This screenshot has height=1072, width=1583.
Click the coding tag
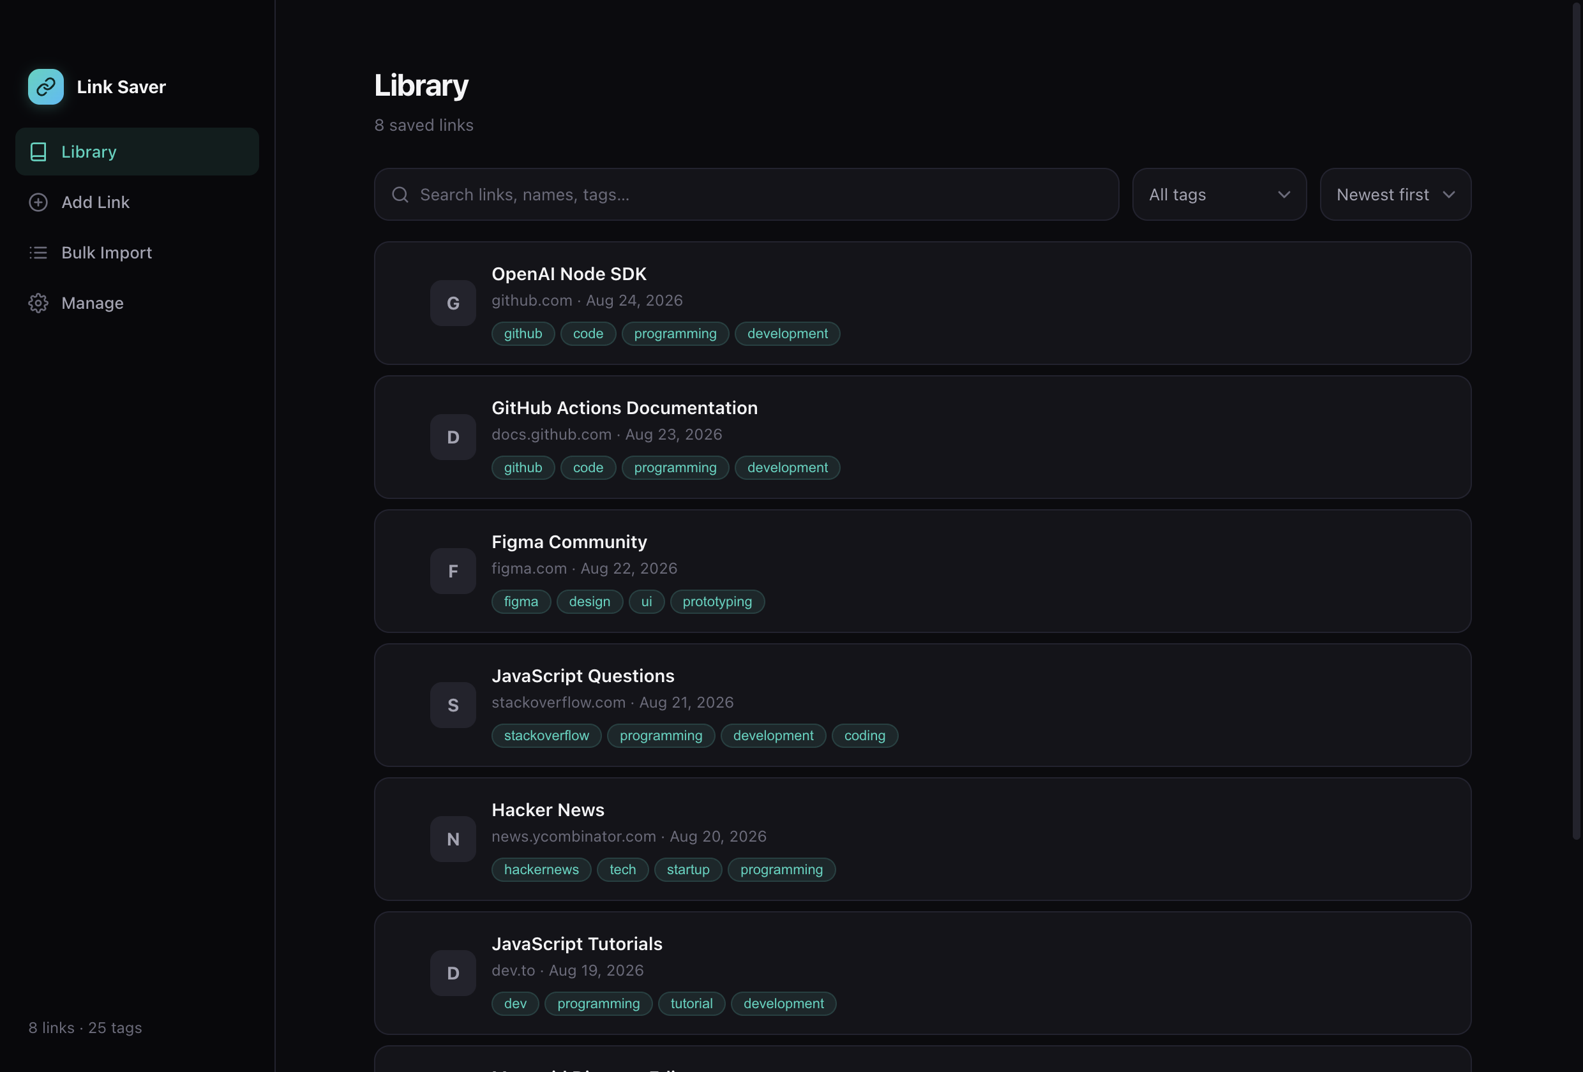[864, 736]
